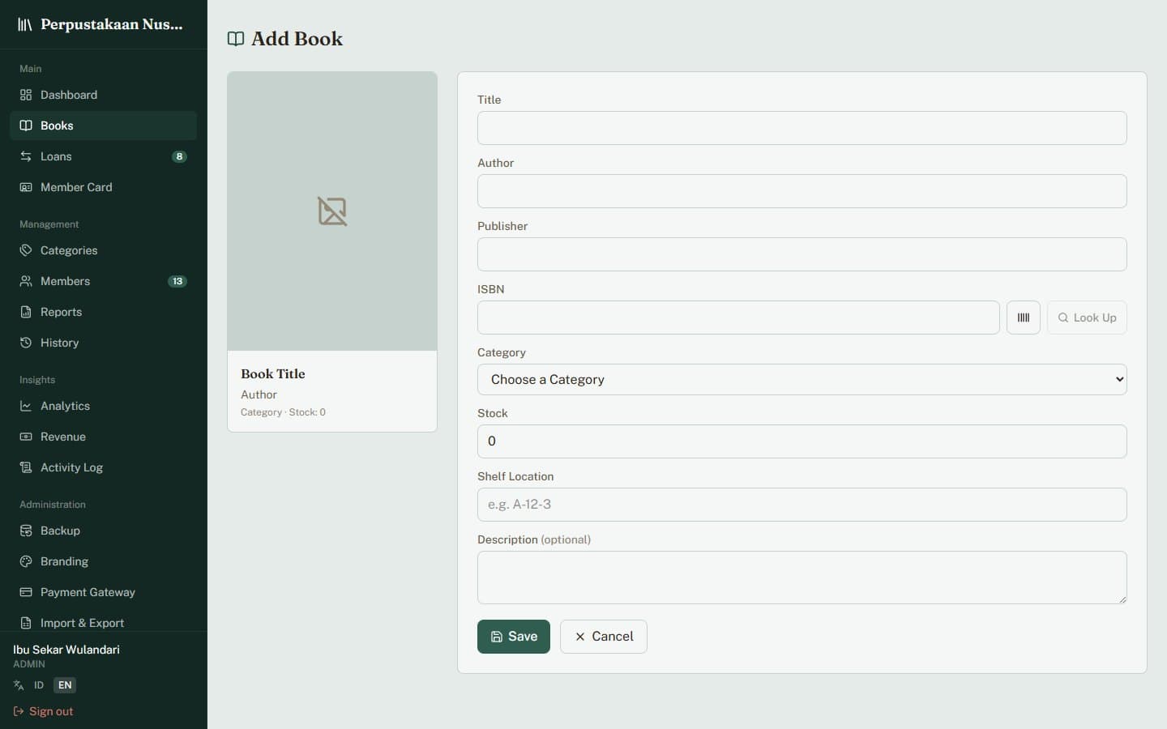Click the Import & Export file icon
Viewport: 1167px width, 729px height.
click(x=26, y=623)
